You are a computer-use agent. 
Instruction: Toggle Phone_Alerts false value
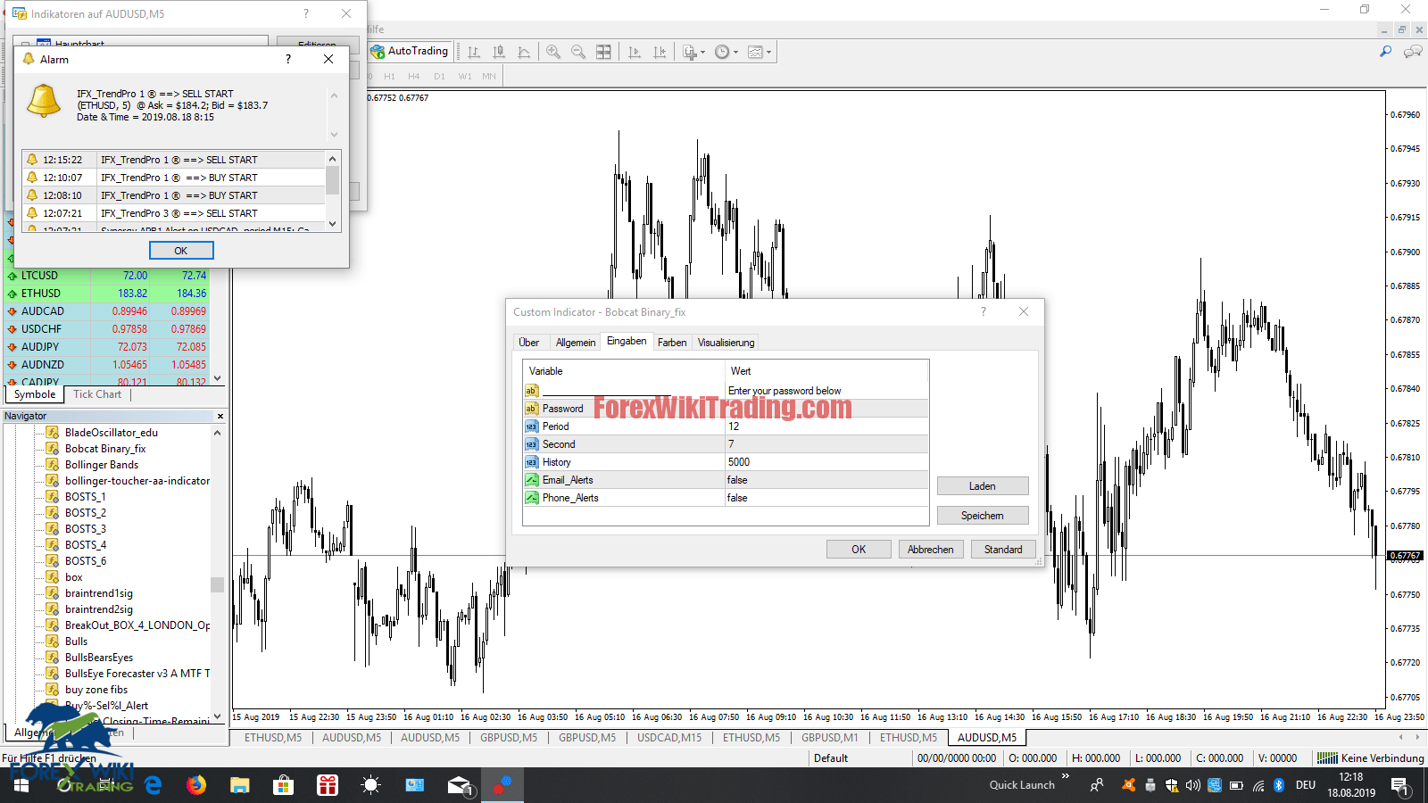tap(826, 498)
